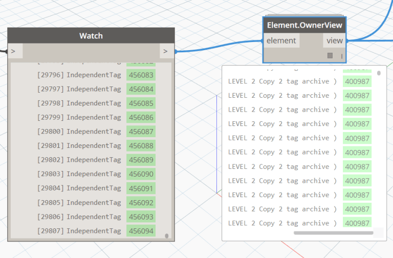Click element ID 456086

tap(141, 117)
